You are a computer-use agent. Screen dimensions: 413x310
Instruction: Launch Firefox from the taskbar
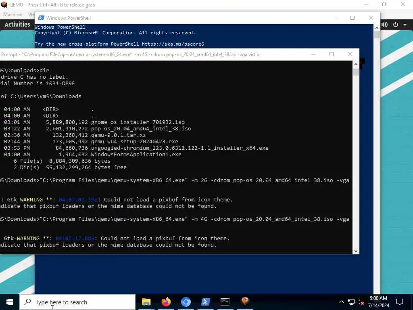tap(166, 302)
